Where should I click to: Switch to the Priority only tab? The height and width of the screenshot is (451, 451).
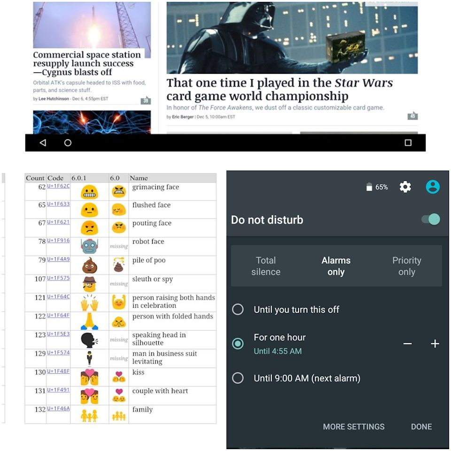(x=407, y=266)
